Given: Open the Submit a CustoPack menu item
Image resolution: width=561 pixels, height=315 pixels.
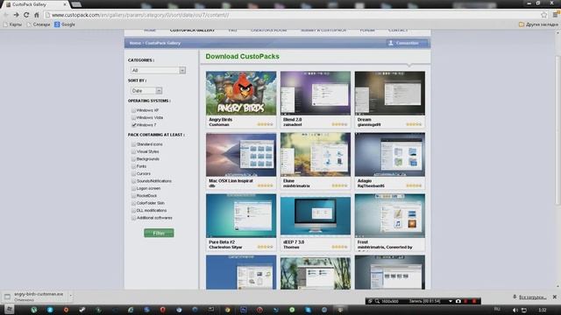Looking at the screenshot, I should (323, 31).
